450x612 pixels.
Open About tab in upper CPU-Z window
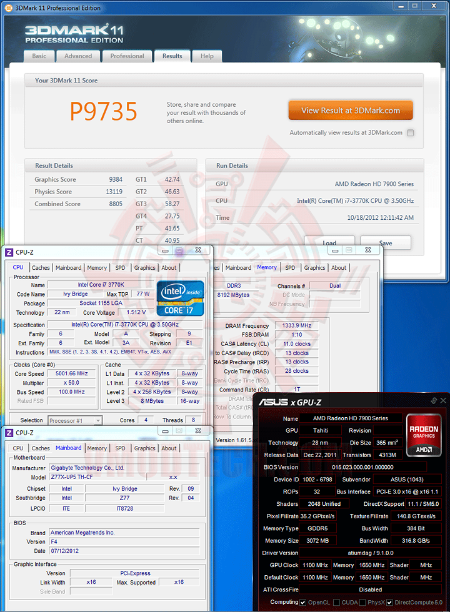[169, 268]
